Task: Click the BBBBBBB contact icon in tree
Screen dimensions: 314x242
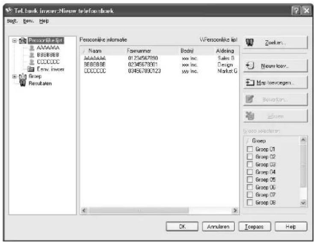Action: click(x=32, y=55)
